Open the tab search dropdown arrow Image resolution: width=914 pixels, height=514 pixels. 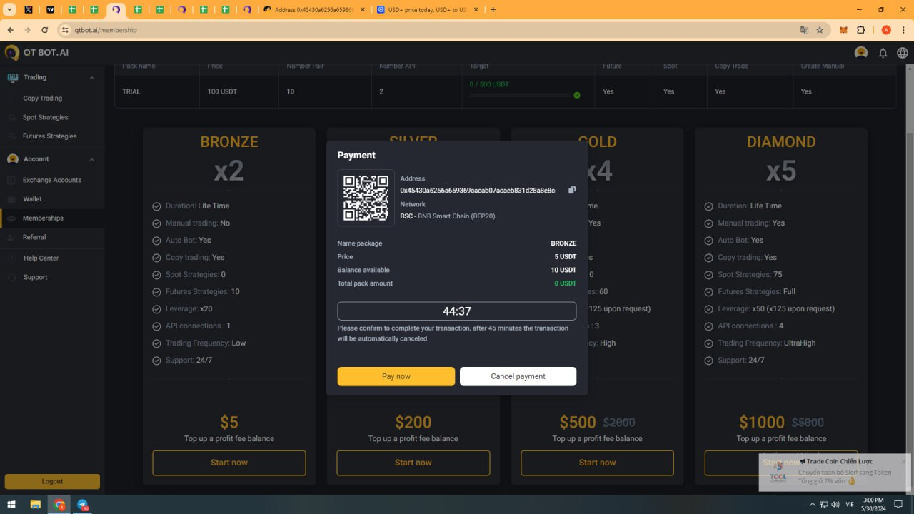[x=9, y=9]
